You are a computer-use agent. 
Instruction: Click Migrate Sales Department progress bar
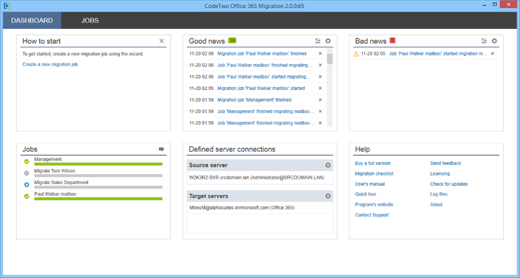pos(98,187)
